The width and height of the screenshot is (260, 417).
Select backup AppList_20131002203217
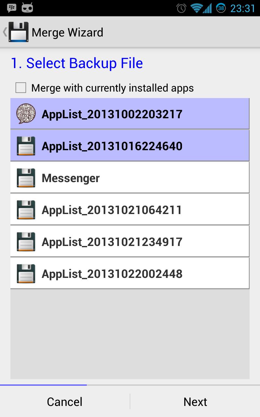(x=130, y=114)
